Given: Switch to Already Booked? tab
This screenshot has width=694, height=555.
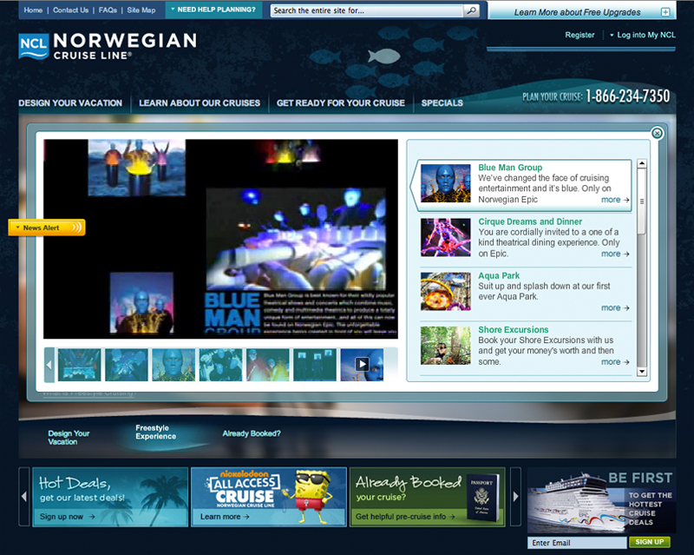Looking at the screenshot, I should click(x=252, y=433).
